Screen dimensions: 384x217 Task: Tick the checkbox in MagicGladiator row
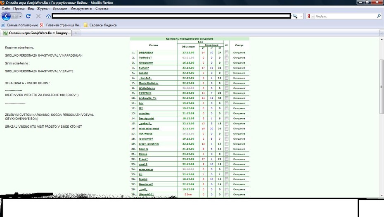click(226, 83)
